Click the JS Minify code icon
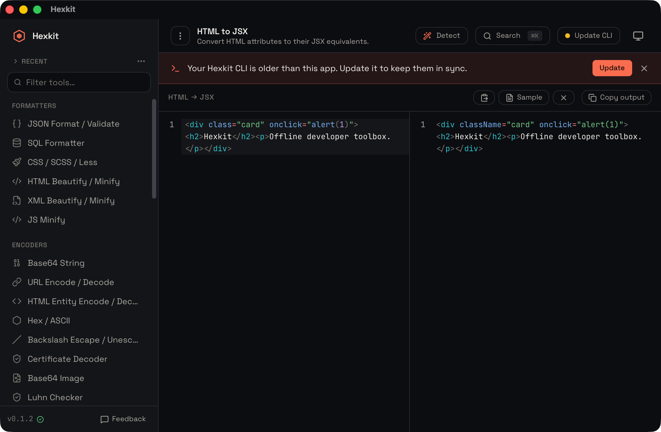Image resolution: width=661 pixels, height=432 pixels. [17, 220]
